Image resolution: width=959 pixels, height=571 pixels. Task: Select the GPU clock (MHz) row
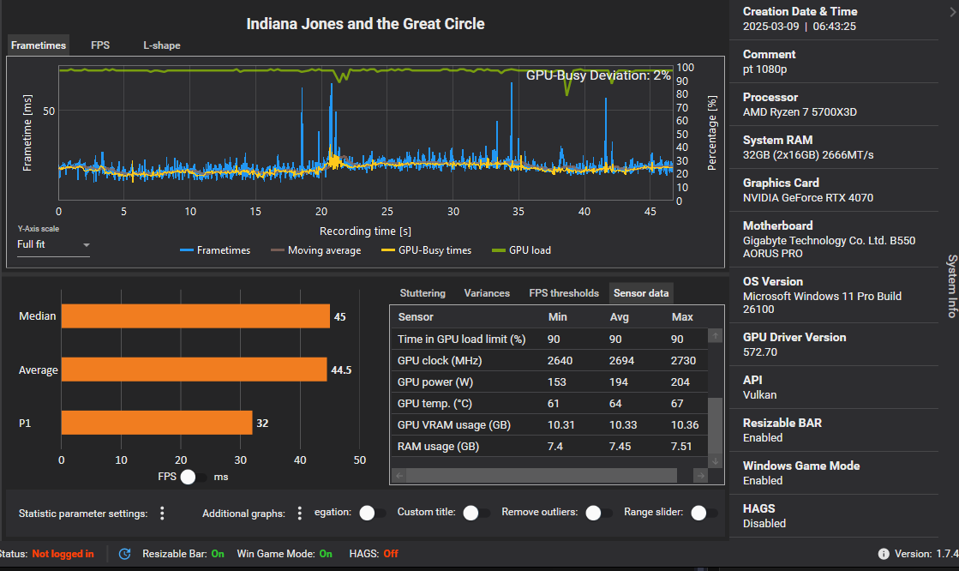(x=549, y=360)
